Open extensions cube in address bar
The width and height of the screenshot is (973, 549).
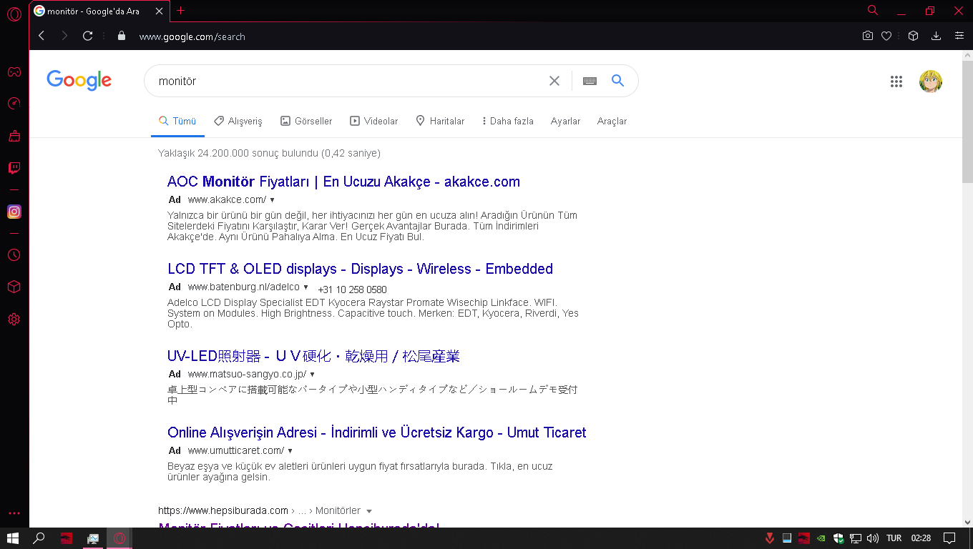pyautogui.click(x=913, y=36)
